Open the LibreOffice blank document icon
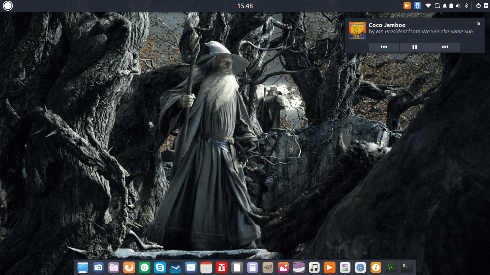This screenshot has width=490, height=275. pos(237,267)
